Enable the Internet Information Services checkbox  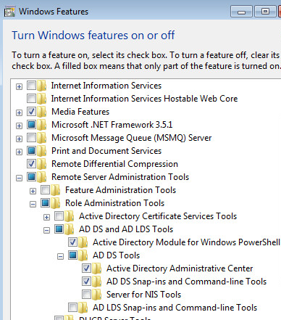point(31,86)
